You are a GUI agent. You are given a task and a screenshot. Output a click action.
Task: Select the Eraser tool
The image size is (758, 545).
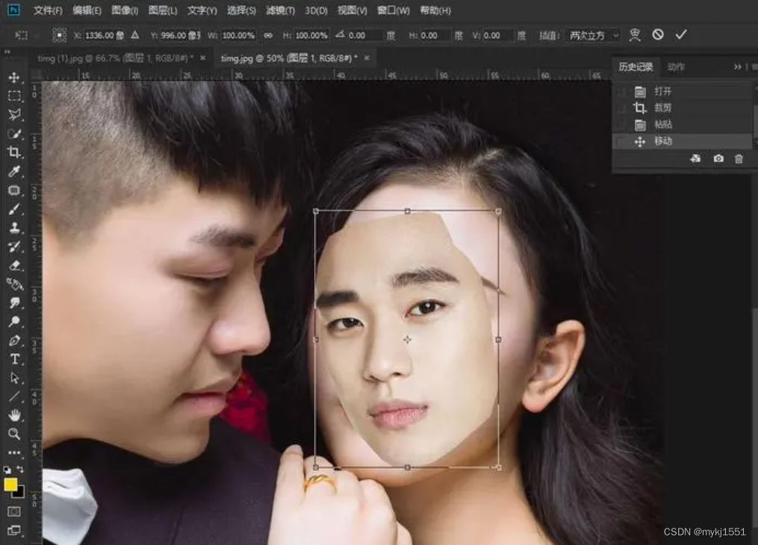[x=14, y=265]
